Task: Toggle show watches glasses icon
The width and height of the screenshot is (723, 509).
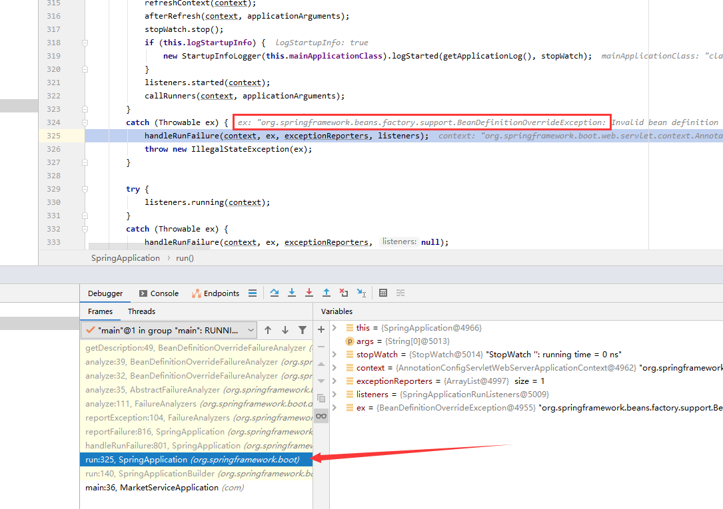Action: pyautogui.click(x=321, y=416)
